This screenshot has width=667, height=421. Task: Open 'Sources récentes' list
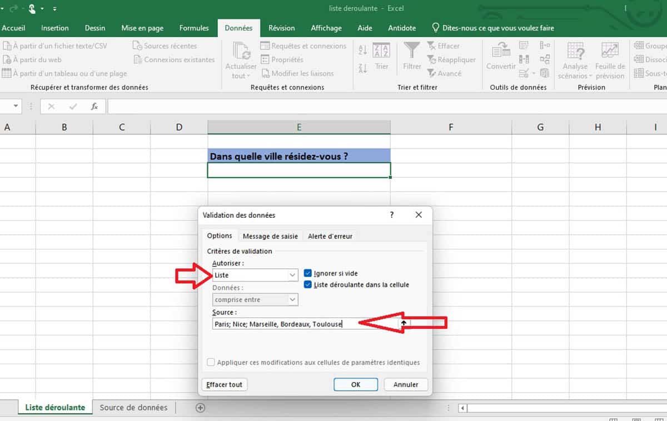coord(165,46)
